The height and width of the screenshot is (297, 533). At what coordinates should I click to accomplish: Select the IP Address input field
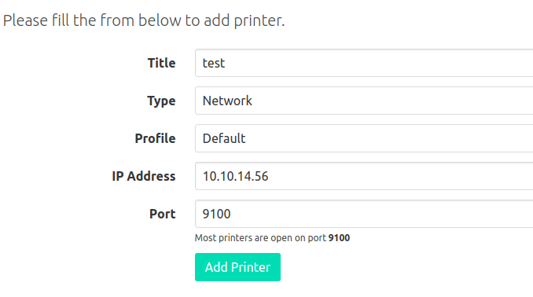pos(364,176)
